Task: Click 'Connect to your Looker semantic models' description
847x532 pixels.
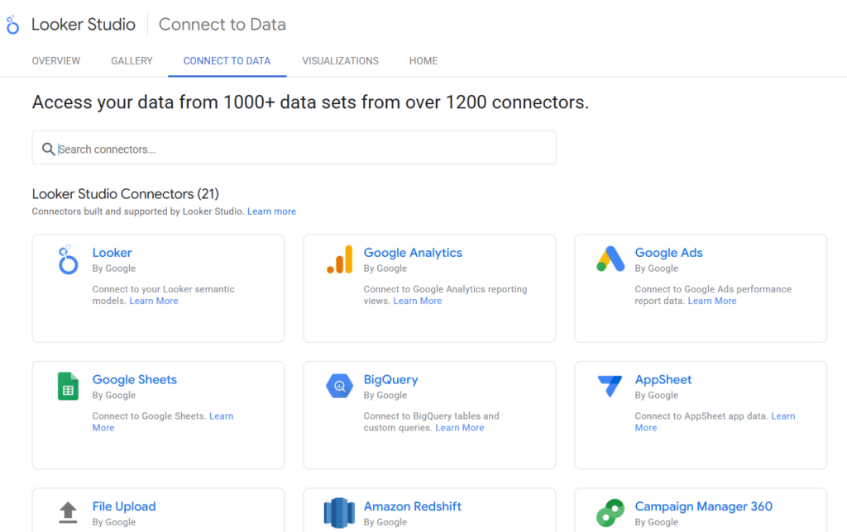Action: coord(163,295)
